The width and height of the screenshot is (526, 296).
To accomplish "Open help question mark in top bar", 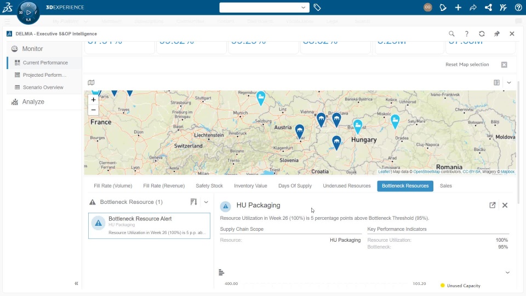I will click(518, 7).
